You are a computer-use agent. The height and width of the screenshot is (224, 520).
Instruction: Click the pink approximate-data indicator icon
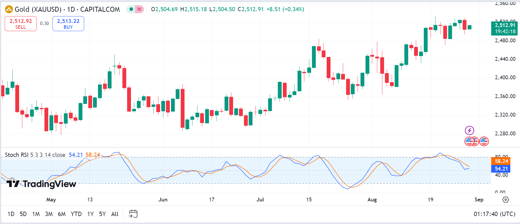click(x=139, y=9)
